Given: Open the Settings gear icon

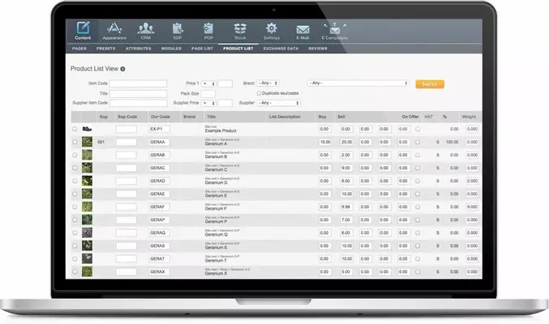Looking at the screenshot, I should click(x=272, y=31).
